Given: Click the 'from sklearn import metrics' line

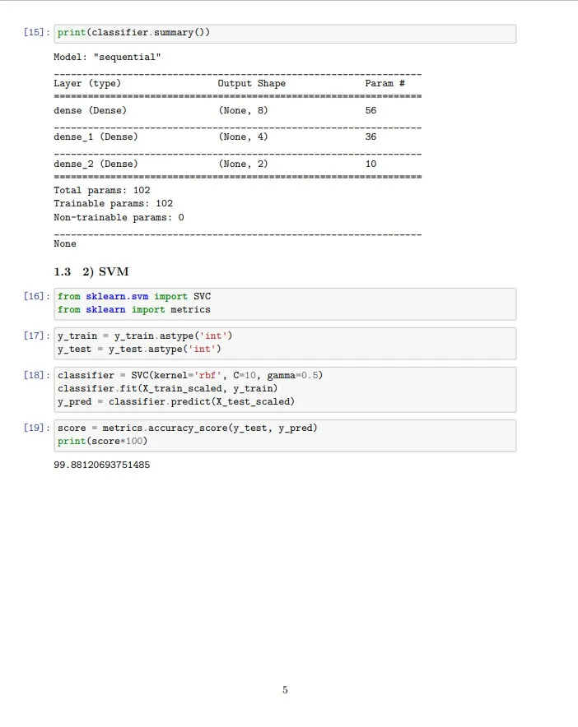Looking at the screenshot, I should pos(133,310).
